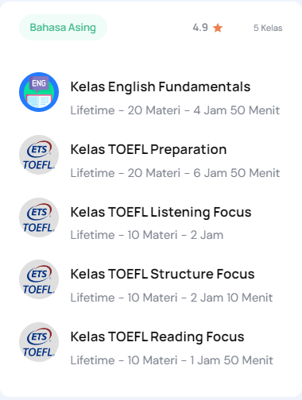Click the ETS TOEFL logo for Listening Focus
Image resolution: width=302 pixels, height=400 pixels.
click(39, 217)
